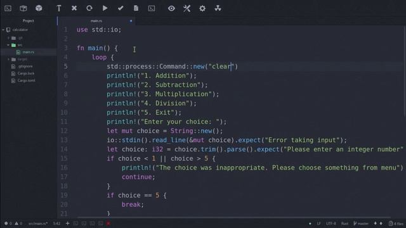The image size is (406, 228).
Task: Expand the folder above src in tree
Action: (x=8, y=38)
